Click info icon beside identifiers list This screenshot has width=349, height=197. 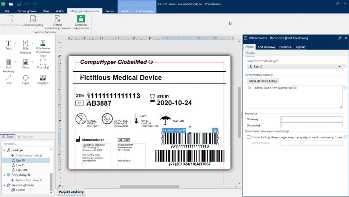click(345, 88)
